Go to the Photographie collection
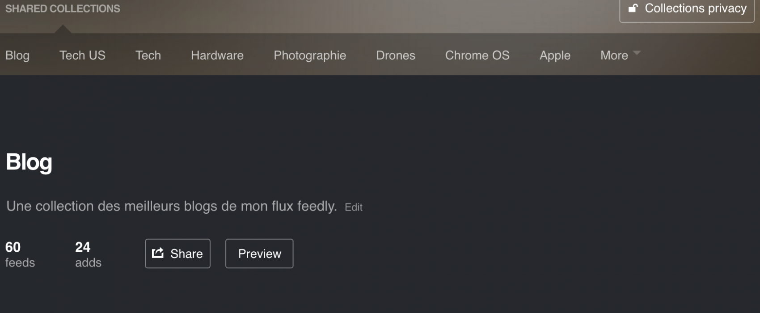 [310, 55]
